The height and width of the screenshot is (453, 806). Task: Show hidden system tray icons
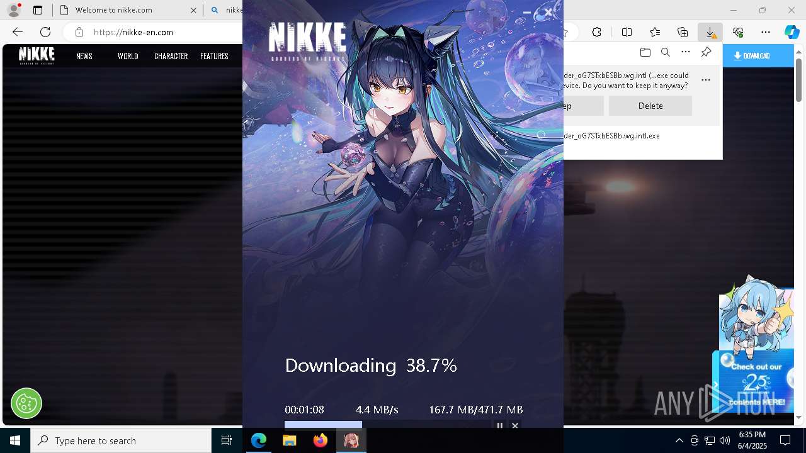679,440
